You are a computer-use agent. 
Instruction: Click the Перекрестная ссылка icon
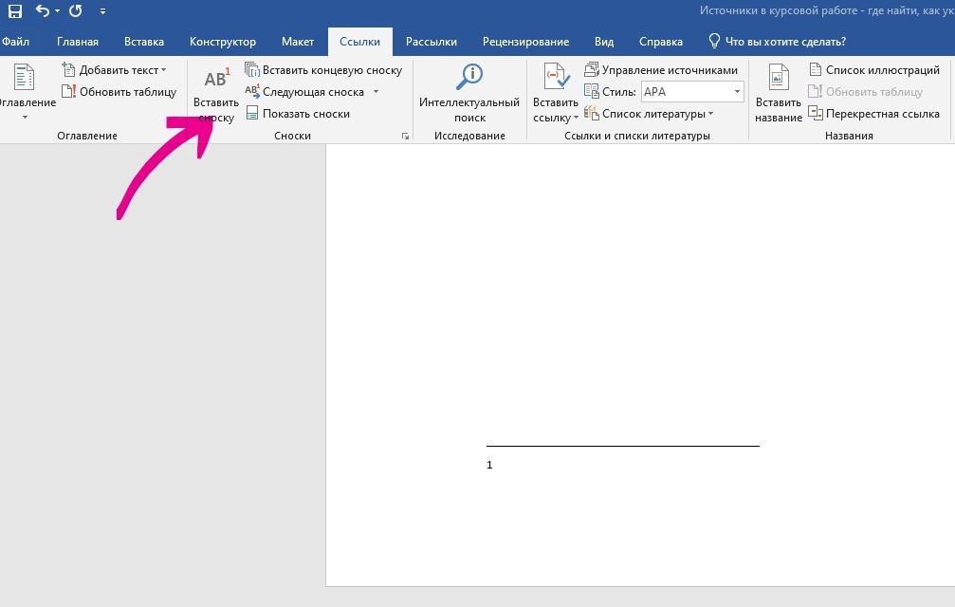[816, 113]
